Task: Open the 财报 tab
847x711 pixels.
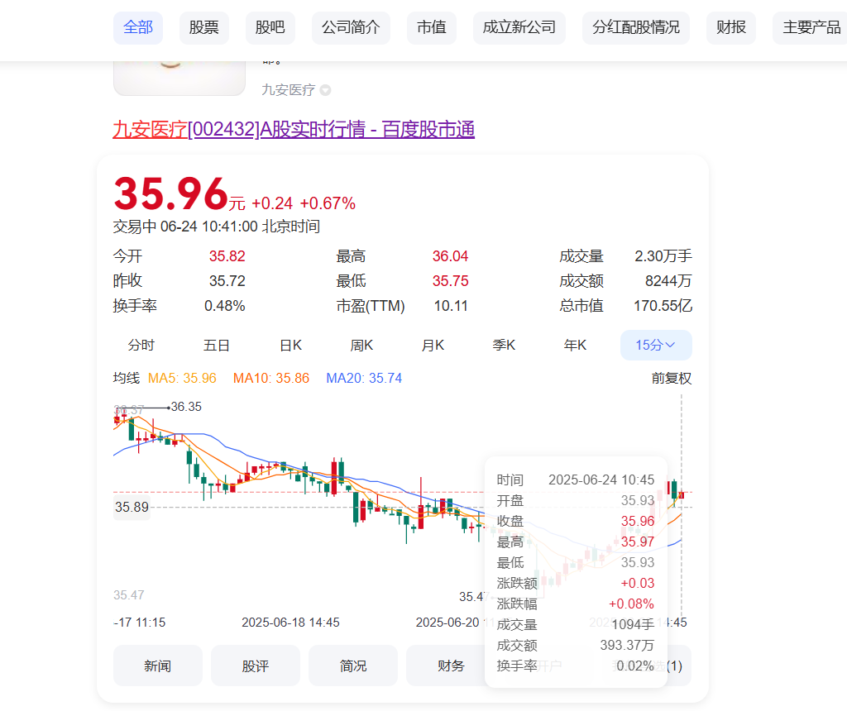Action: point(731,27)
